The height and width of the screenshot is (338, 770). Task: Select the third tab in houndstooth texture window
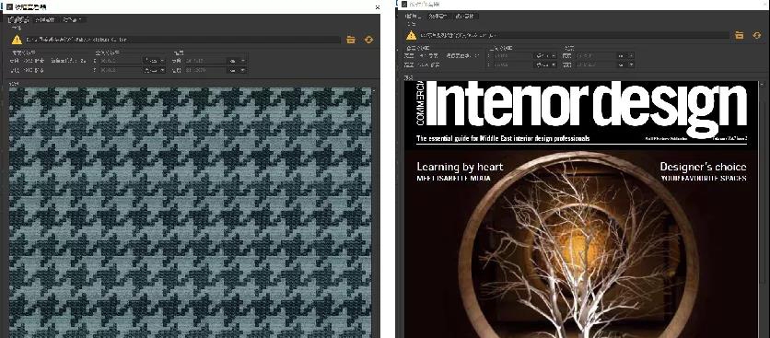click(x=72, y=19)
